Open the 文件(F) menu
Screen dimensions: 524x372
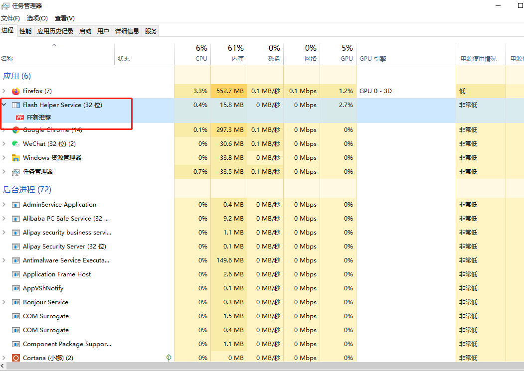pyautogui.click(x=10, y=18)
